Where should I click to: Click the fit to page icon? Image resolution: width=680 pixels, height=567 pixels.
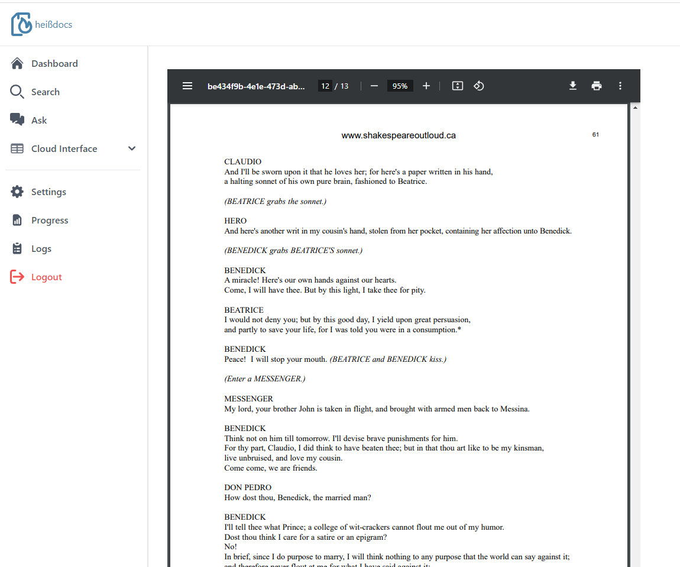pos(458,86)
